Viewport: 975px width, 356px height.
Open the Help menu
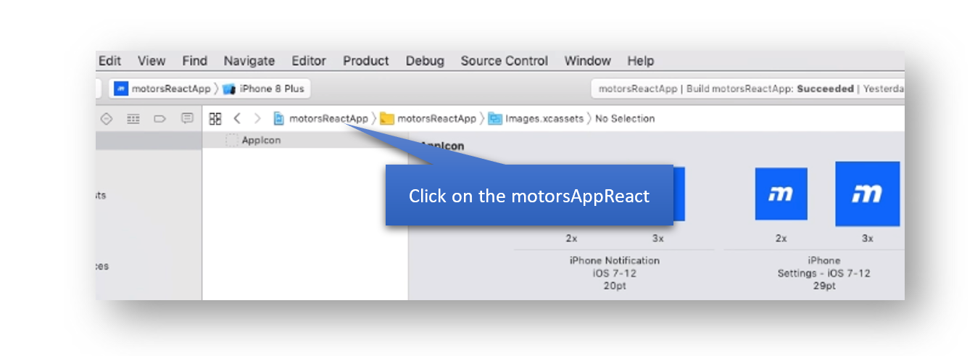tap(641, 61)
